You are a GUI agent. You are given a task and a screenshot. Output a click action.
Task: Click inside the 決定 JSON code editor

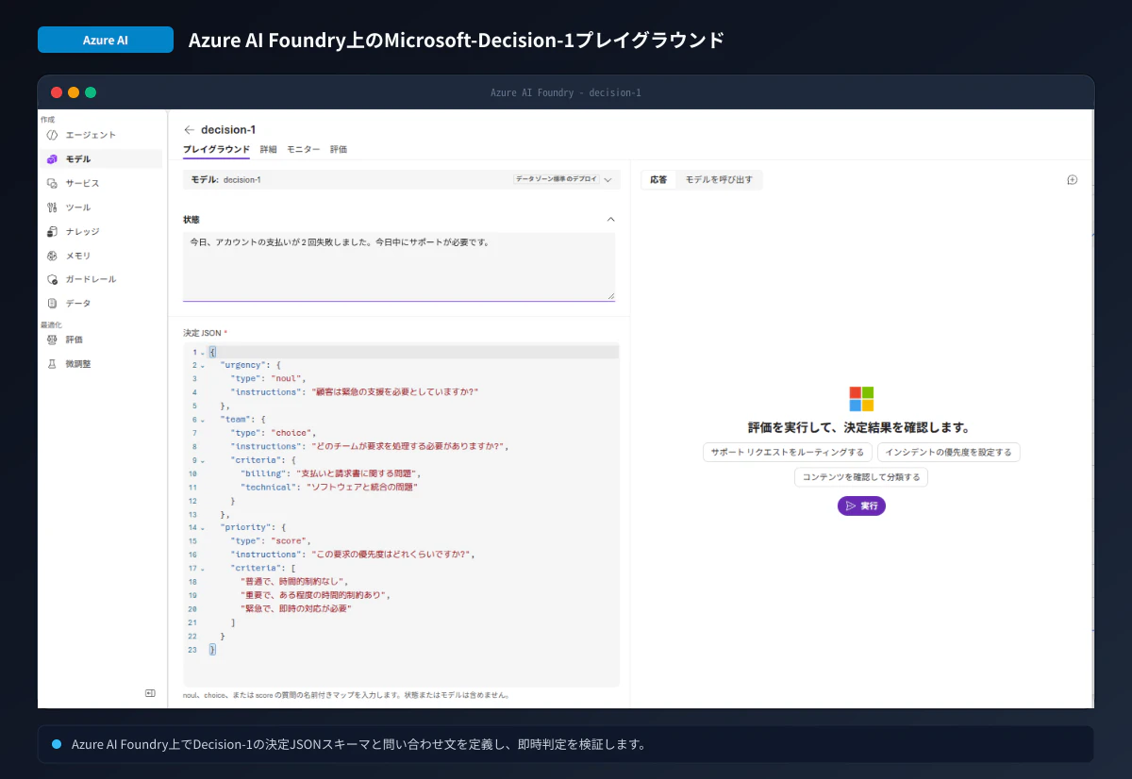point(401,515)
